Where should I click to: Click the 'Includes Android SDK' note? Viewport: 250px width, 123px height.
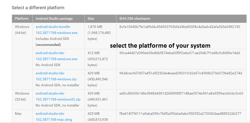click(52, 39)
